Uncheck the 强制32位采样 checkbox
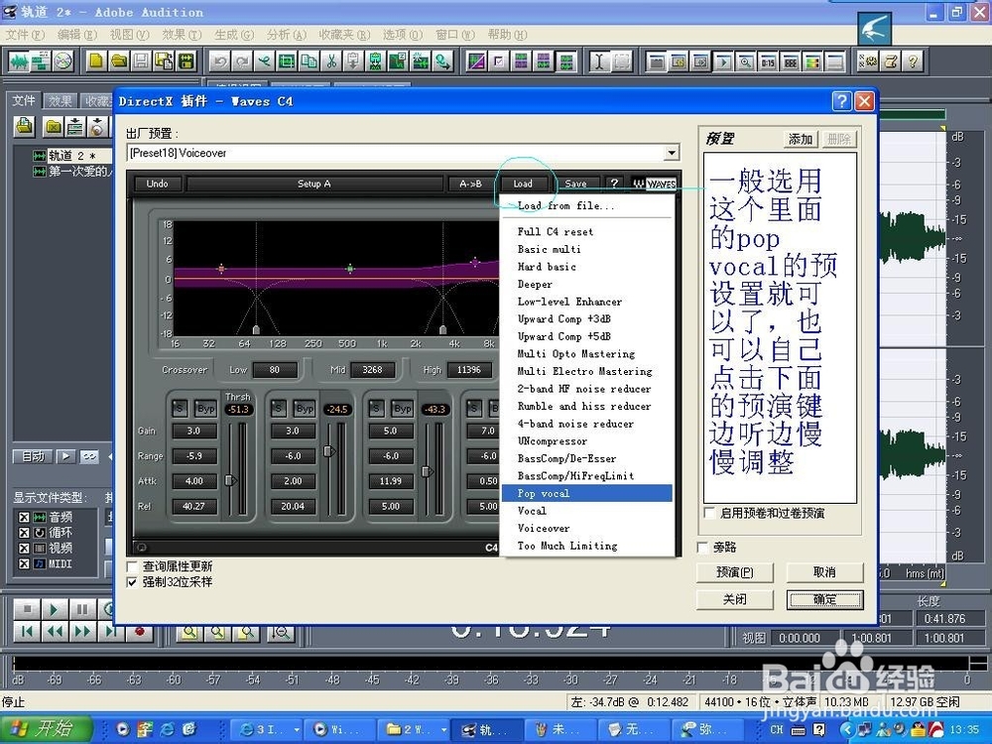Image resolution: width=992 pixels, height=744 pixels. 132,582
